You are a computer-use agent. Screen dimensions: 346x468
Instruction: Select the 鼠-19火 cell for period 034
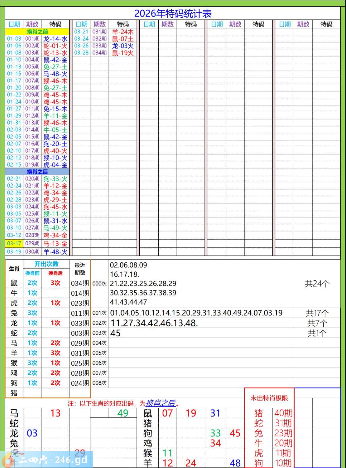[123, 53]
